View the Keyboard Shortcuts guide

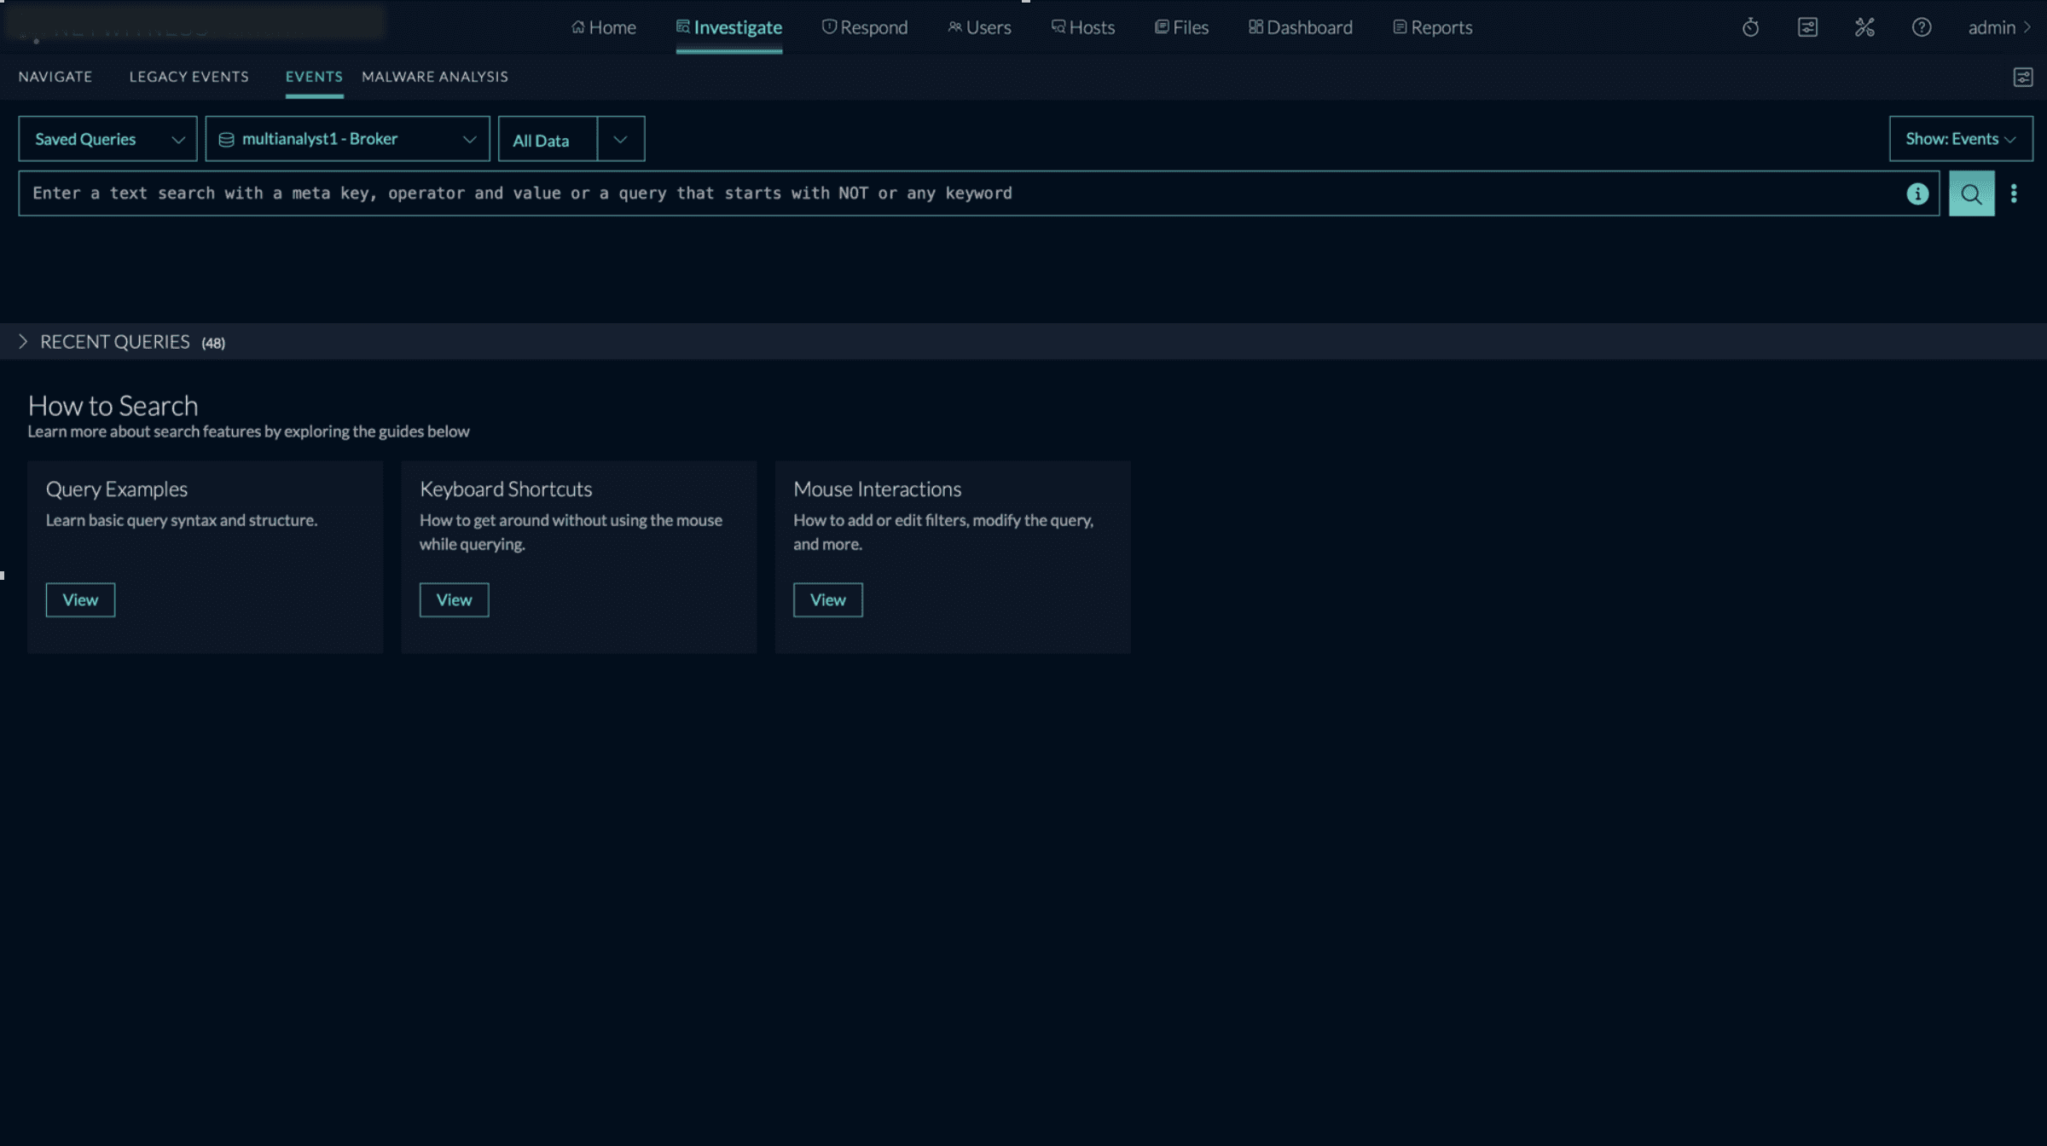454,599
